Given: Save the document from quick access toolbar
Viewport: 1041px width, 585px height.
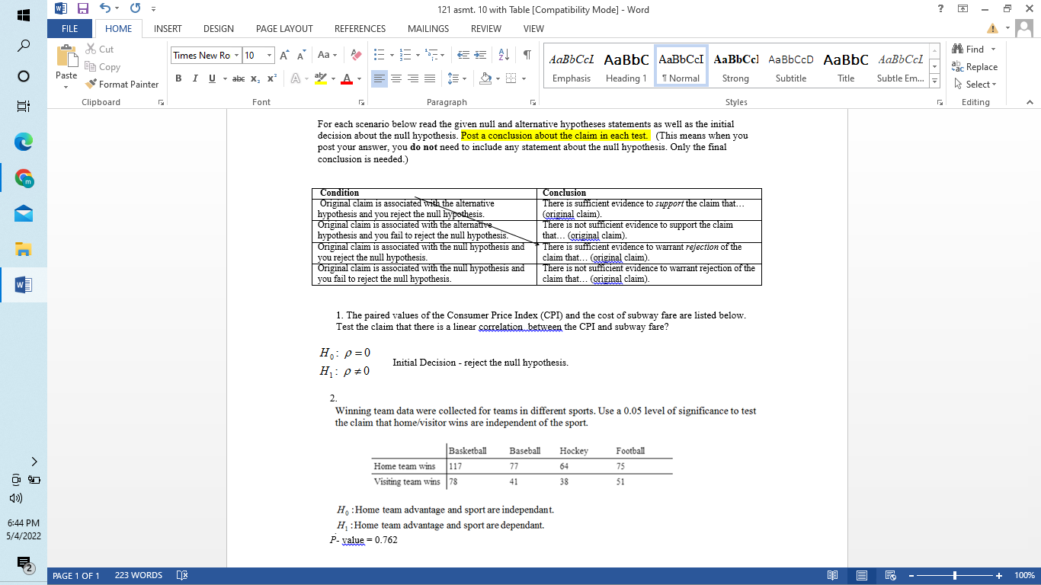Looking at the screenshot, I should 83,10.
